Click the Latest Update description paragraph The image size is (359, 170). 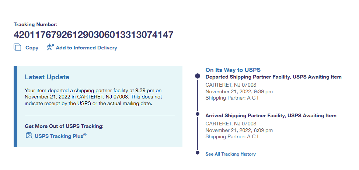click(x=93, y=97)
